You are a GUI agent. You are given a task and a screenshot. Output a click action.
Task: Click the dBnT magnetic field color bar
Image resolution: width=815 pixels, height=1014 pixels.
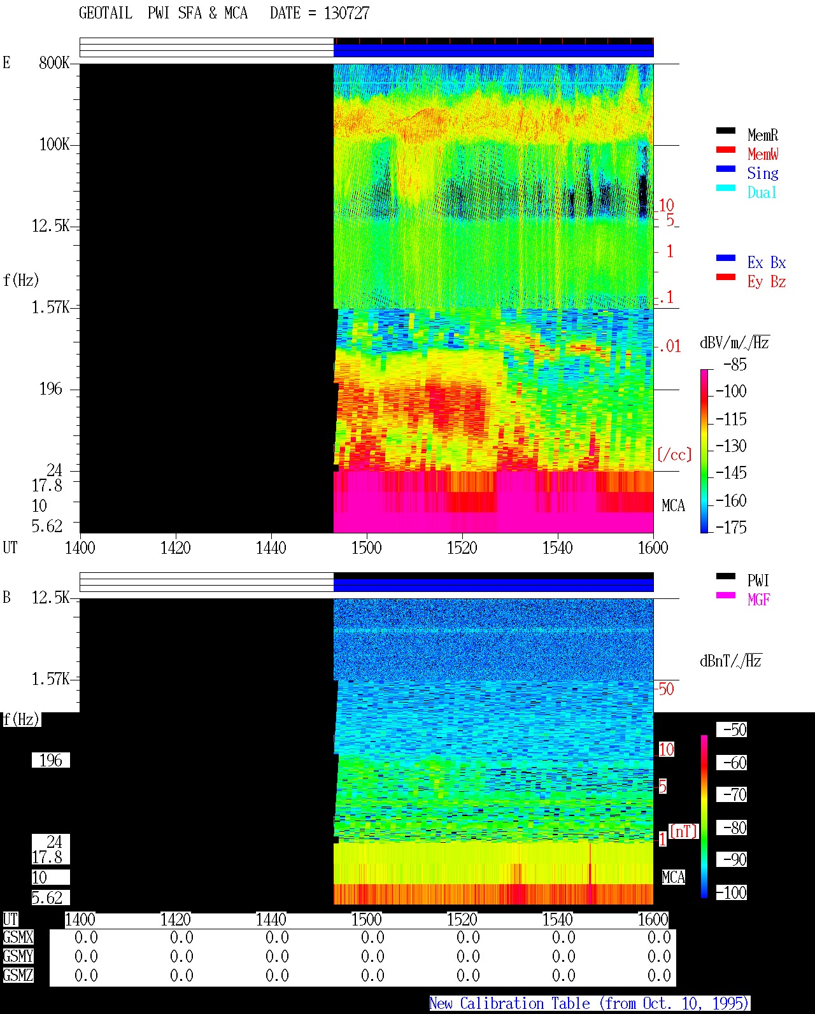pyautogui.click(x=704, y=817)
